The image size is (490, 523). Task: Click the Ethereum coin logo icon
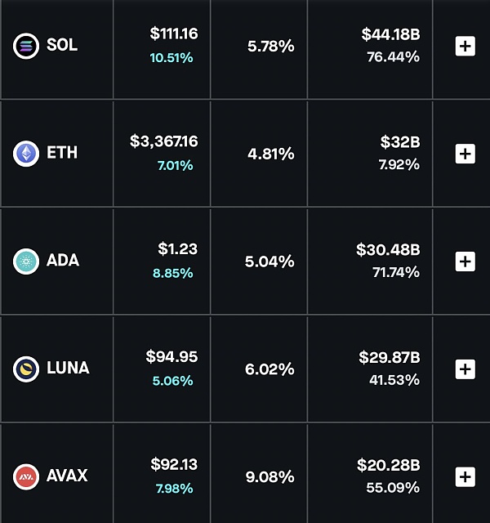tap(26, 153)
